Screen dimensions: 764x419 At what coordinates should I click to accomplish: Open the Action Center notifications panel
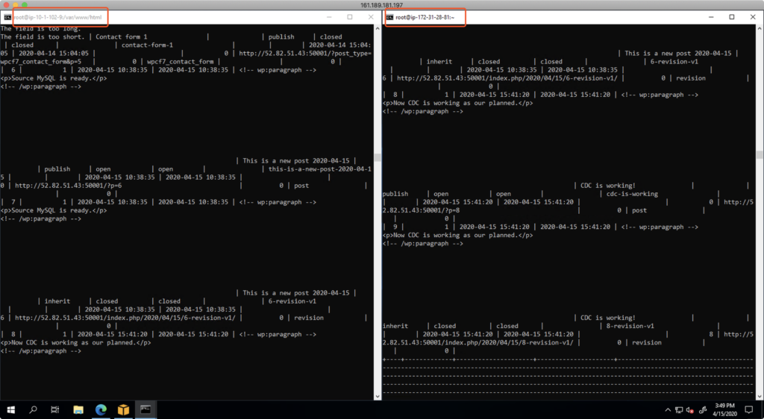pyautogui.click(x=748, y=410)
